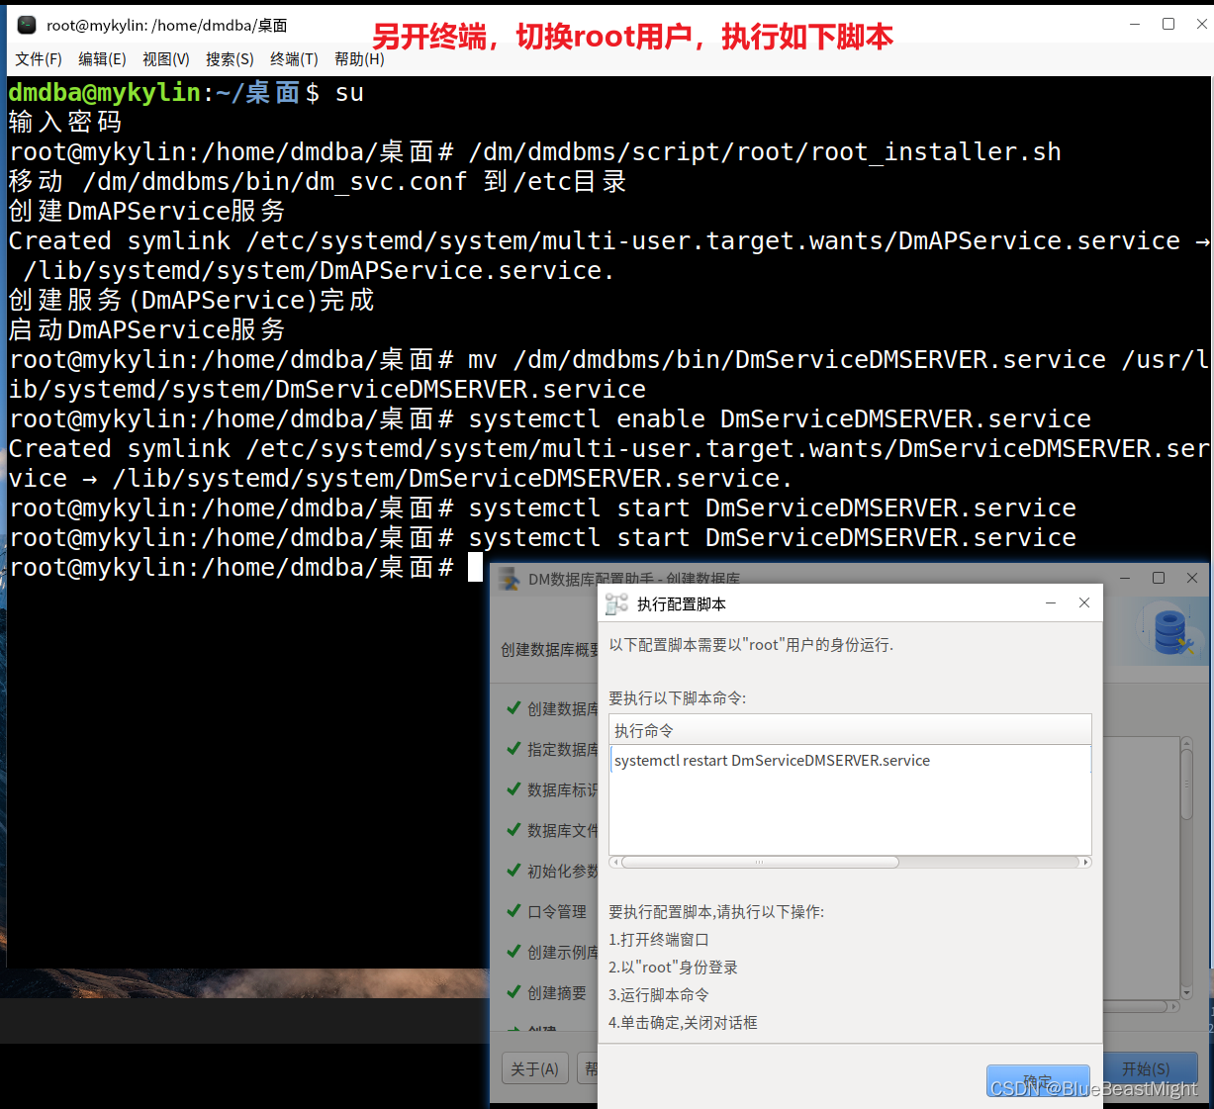Open the 搜索(S) menu
Screen dimensions: 1214x1109
click(230, 59)
